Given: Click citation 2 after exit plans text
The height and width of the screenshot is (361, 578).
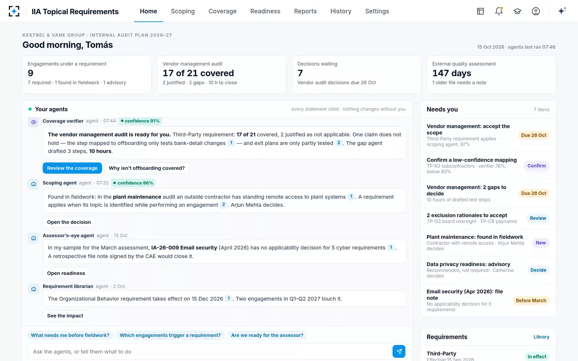Looking at the screenshot, I should pos(339,143).
